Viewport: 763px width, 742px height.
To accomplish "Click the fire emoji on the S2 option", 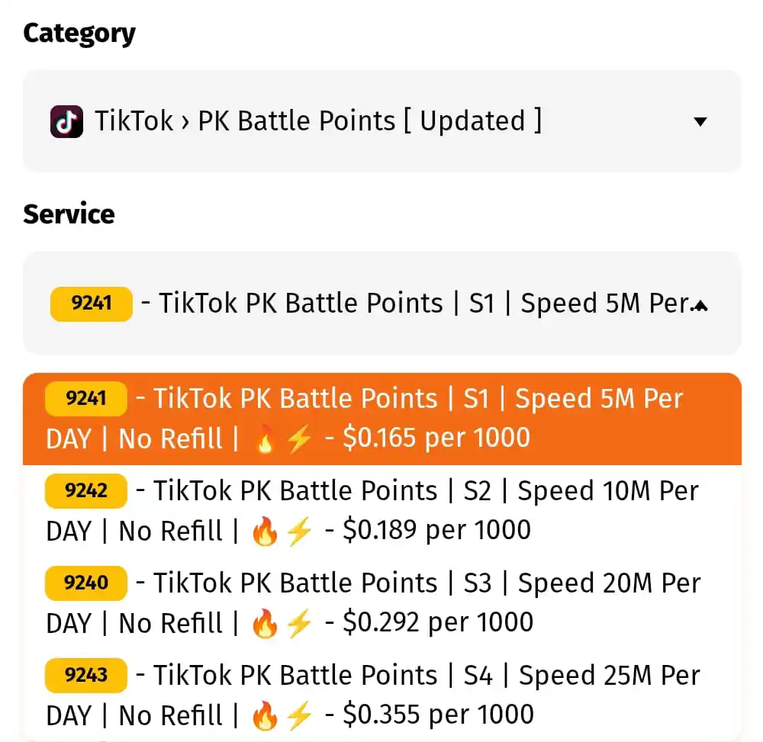I will 265,531.
